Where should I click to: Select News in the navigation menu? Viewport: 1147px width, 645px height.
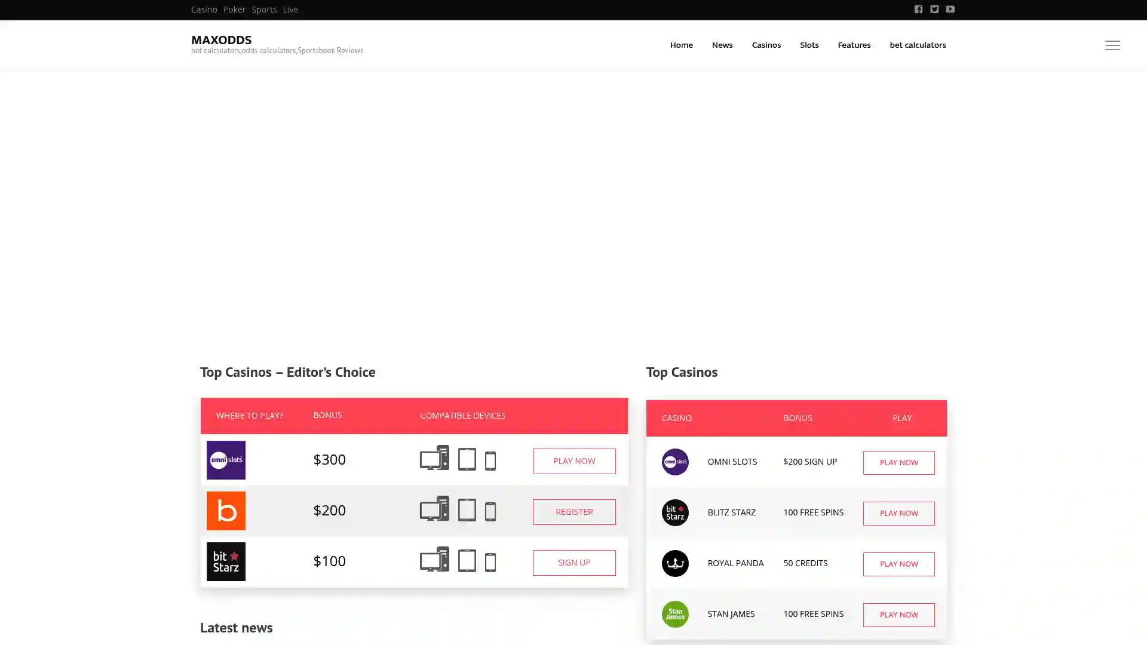point(722,45)
